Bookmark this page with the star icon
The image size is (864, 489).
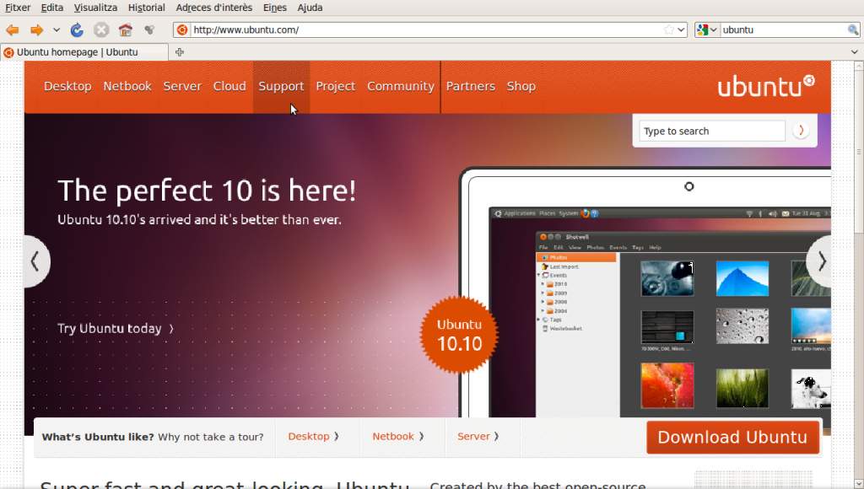click(669, 30)
